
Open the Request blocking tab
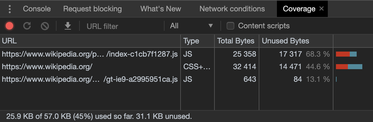coord(92,9)
